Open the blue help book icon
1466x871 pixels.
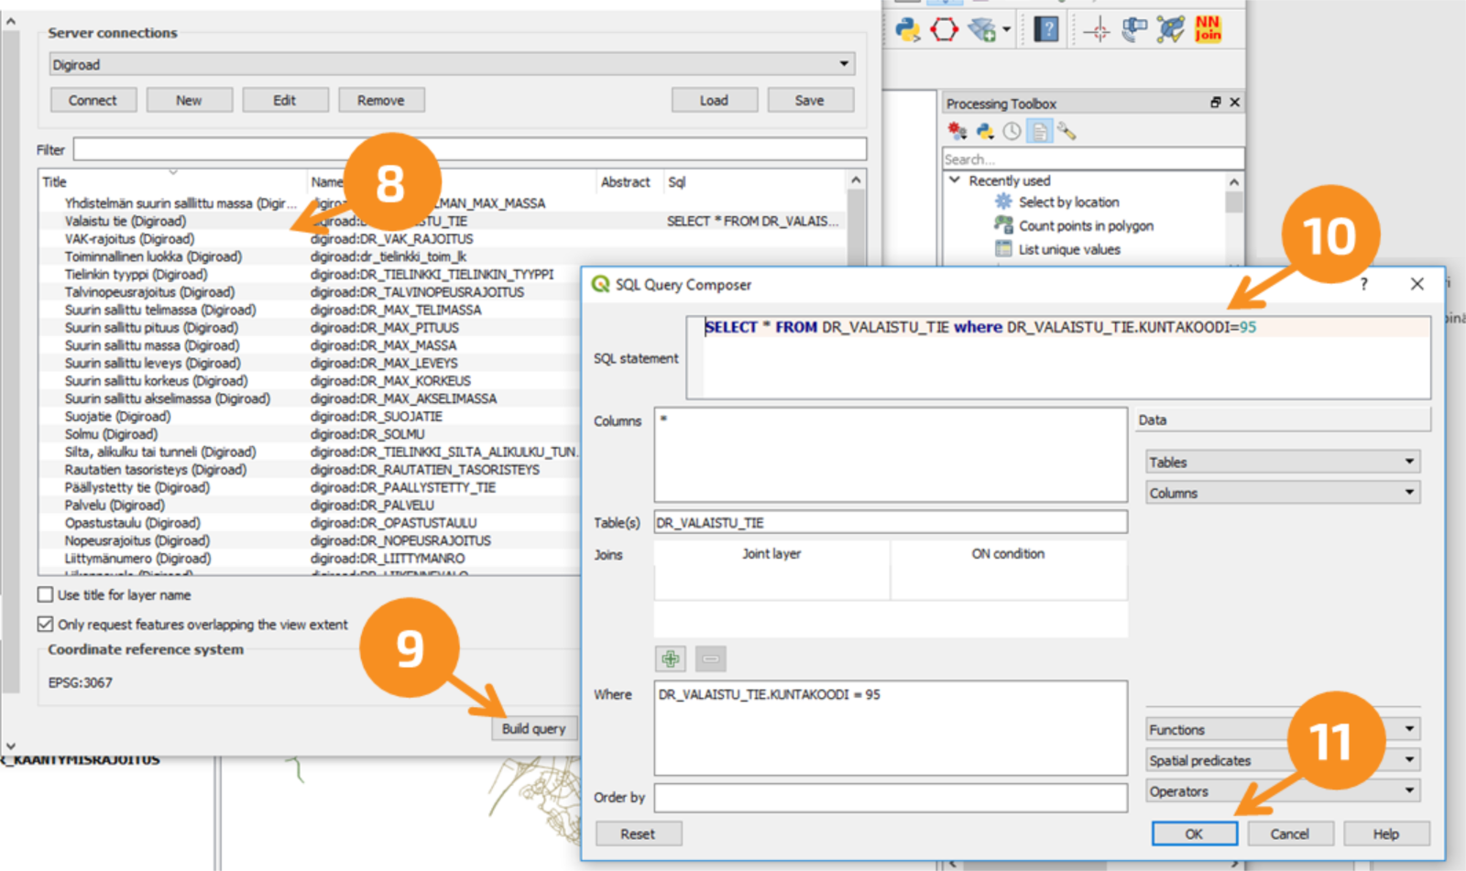[1046, 29]
